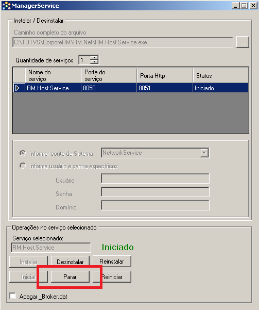
Task: Open the NetworkService account dropdown
Action: point(204,153)
